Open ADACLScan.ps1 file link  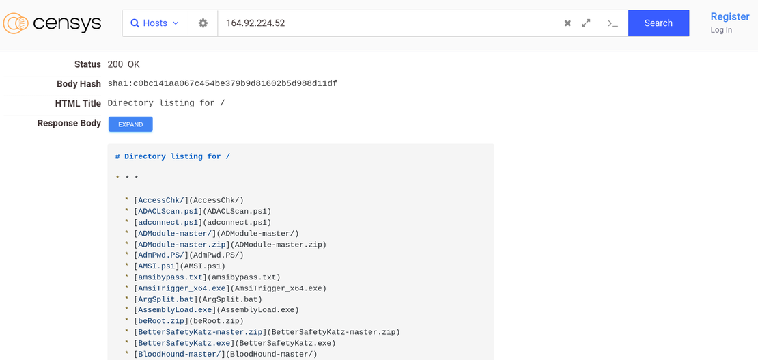coord(168,212)
